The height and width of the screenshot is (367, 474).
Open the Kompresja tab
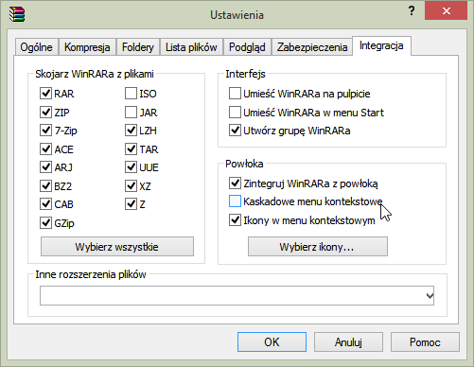(x=87, y=47)
